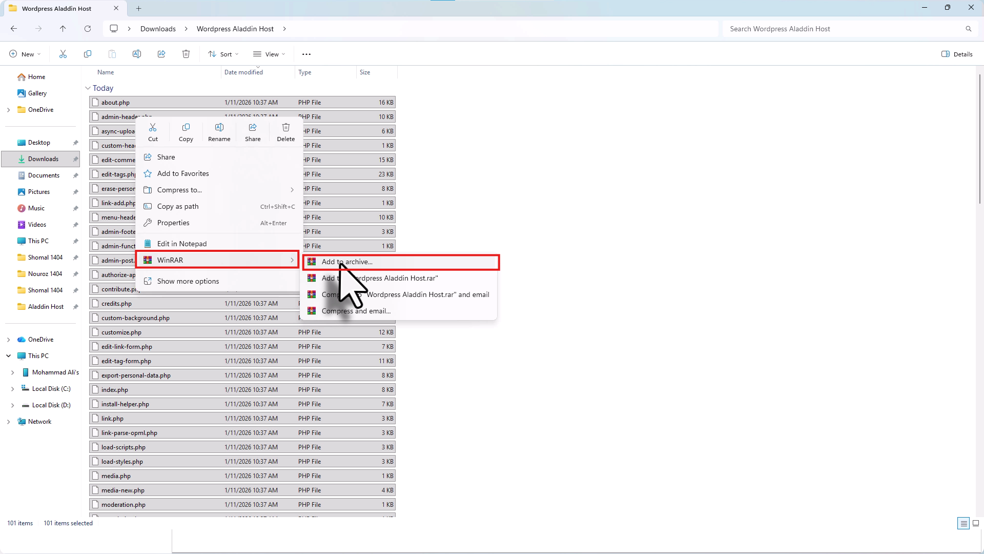Expand Mohammad Ali's device node
The width and height of the screenshot is (984, 554).
click(12, 372)
